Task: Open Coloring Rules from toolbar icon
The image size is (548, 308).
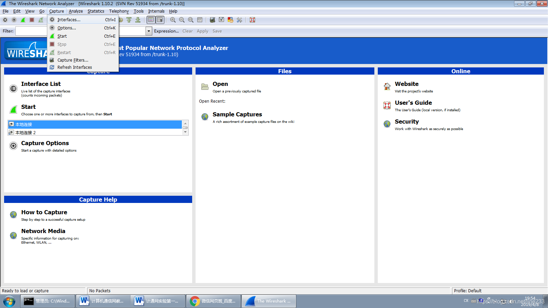Action: point(231,20)
